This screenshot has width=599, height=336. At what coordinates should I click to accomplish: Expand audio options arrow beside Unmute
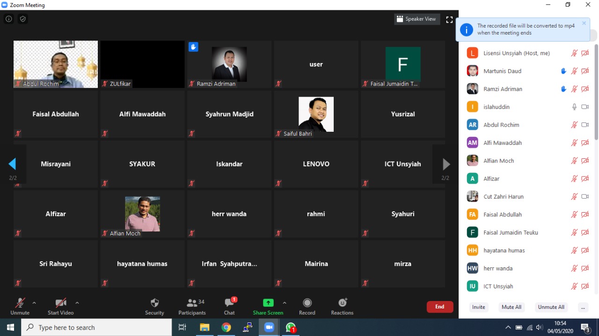(x=34, y=303)
